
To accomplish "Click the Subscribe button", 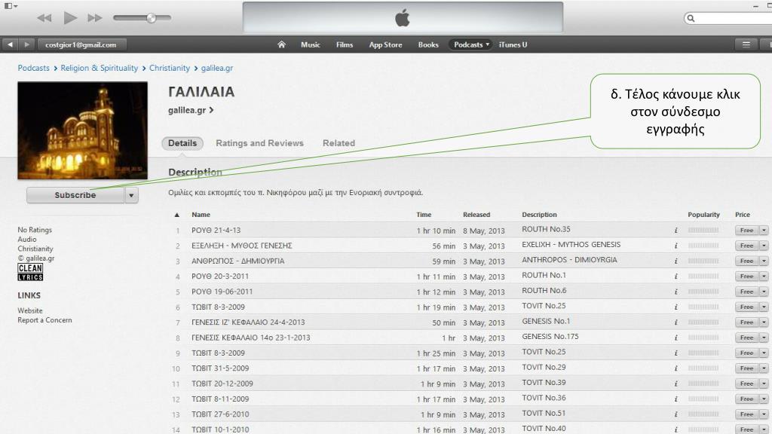I will coord(75,195).
